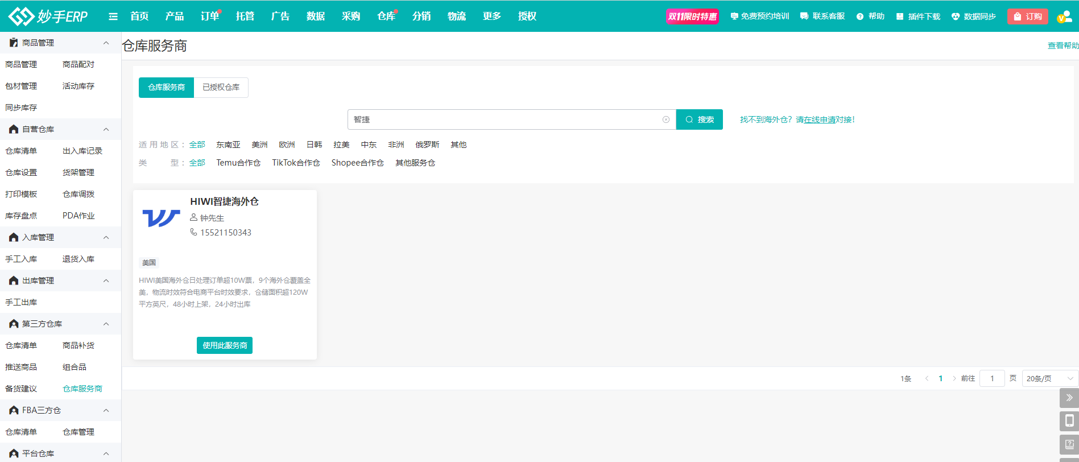The image size is (1079, 462).
Task: Click 使用此服务商 button
Action: (225, 345)
